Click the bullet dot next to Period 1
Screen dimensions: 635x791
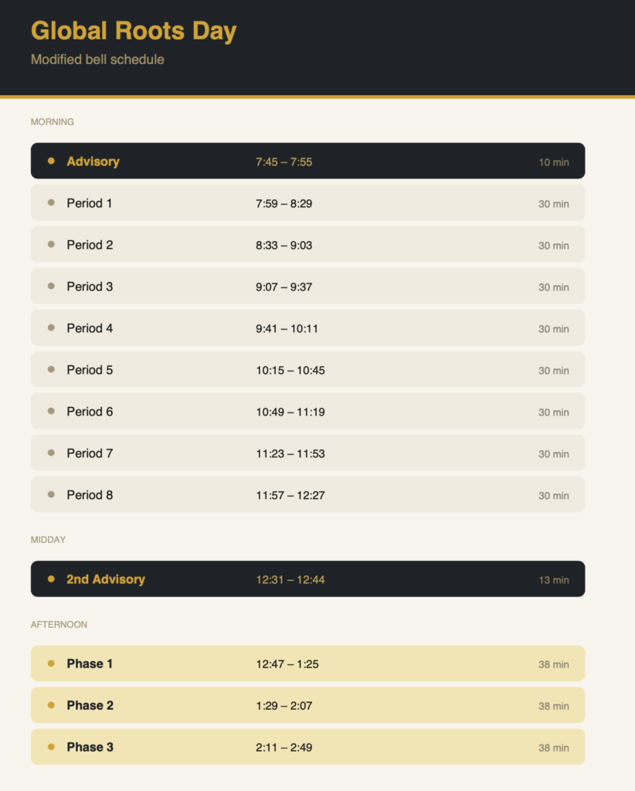pyautogui.click(x=51, y=202)
